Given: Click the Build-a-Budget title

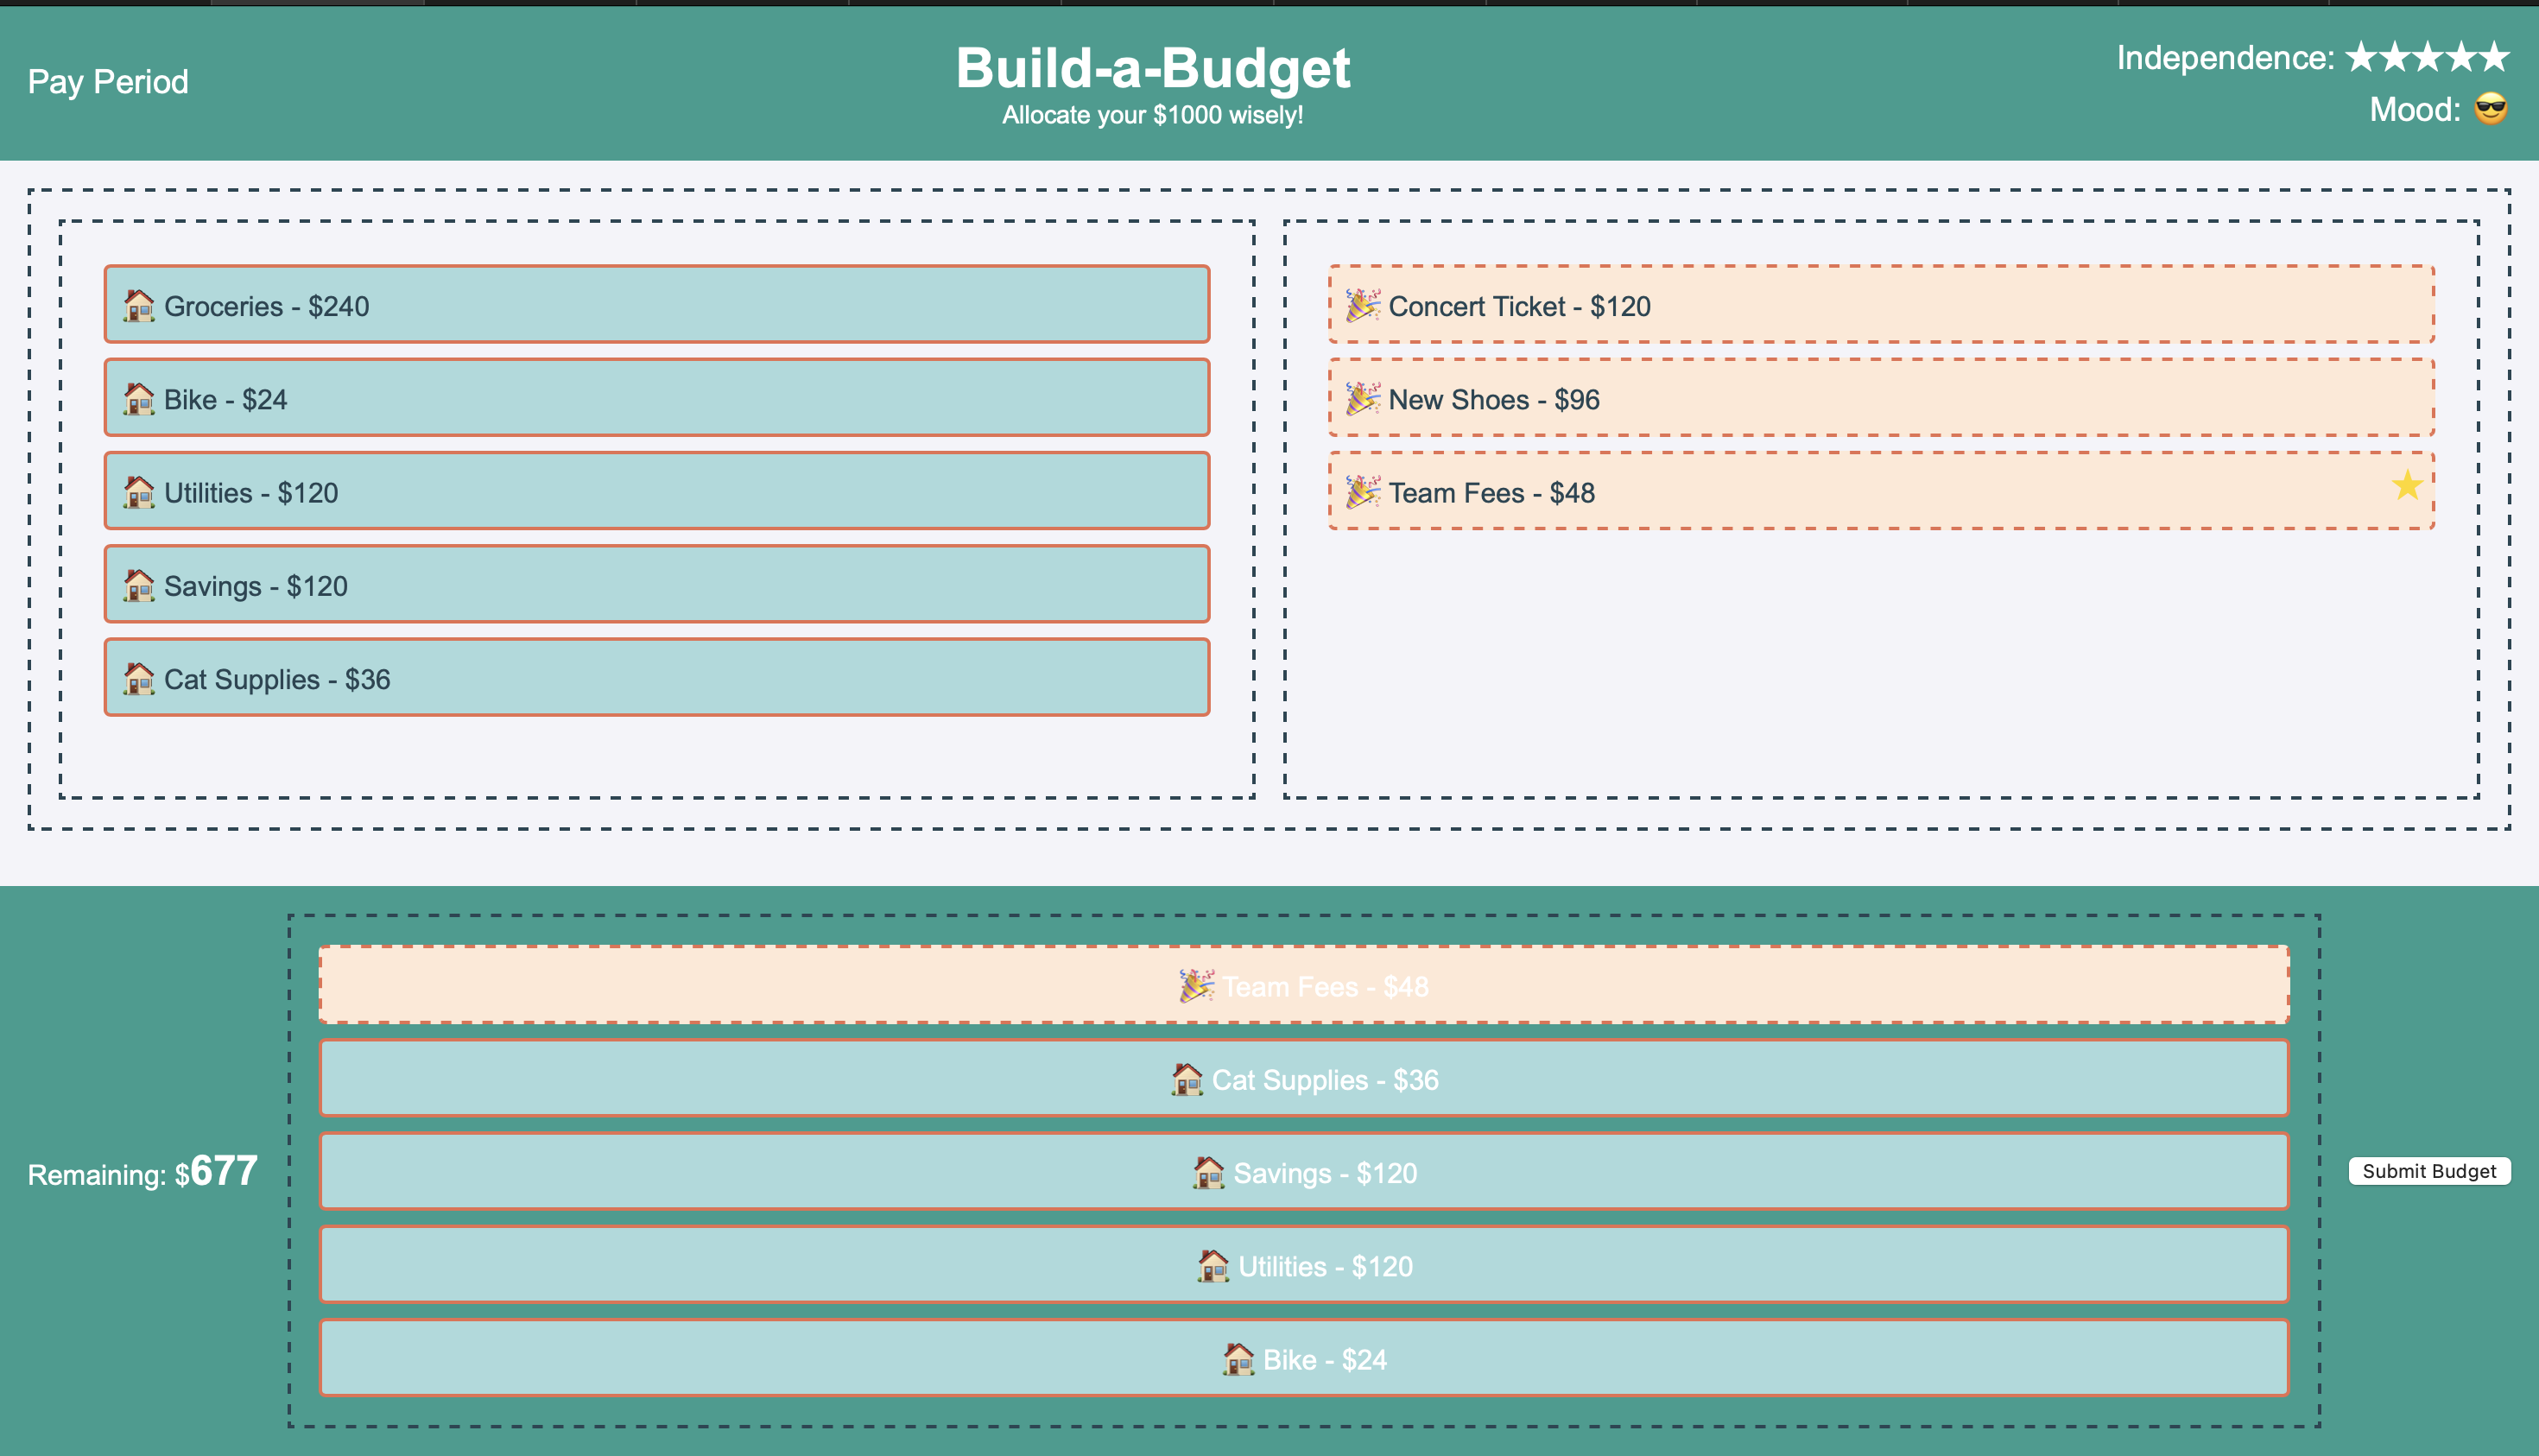Looking at the screenshot, I should pos(1153,68).
